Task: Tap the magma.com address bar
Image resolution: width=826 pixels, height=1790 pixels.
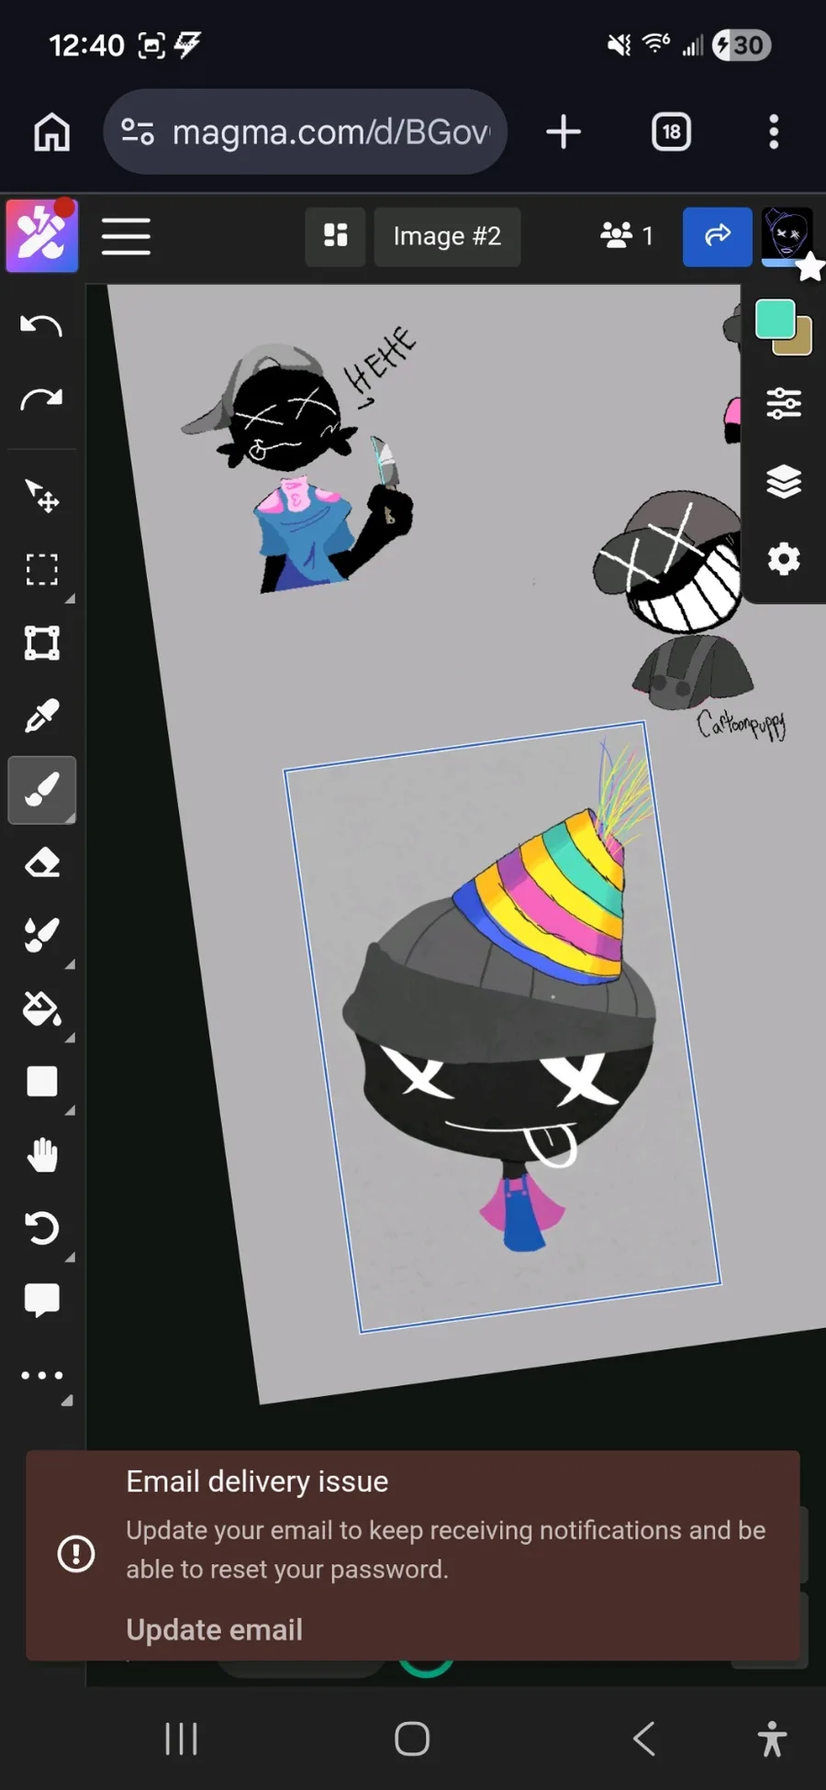Action: (x=305, y=132)
